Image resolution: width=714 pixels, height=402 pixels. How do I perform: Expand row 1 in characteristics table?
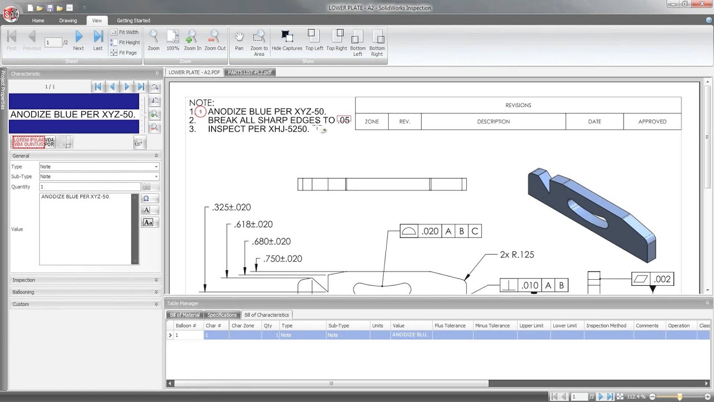click(x=170, y=335)
